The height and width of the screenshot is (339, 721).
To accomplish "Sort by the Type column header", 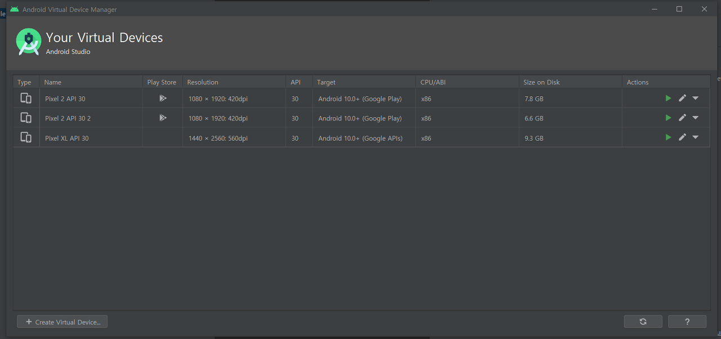I will tap(26, 82).
